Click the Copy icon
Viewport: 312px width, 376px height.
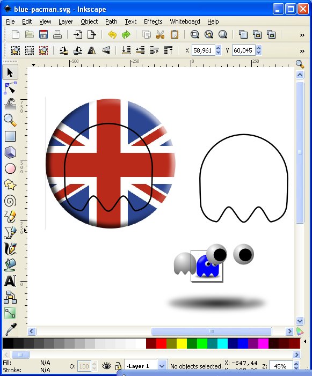(x=147, y=34)
